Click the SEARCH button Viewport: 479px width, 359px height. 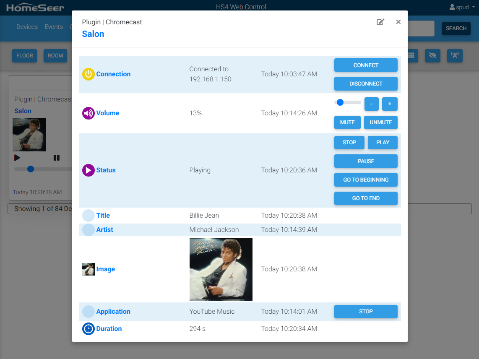coord(456,28)
